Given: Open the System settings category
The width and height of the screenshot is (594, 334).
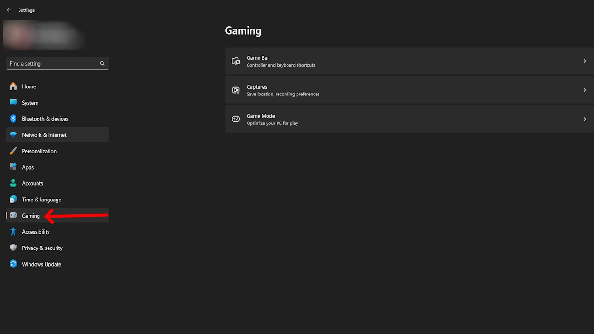Looking at the screenshot, I should (x=30, y=103).
